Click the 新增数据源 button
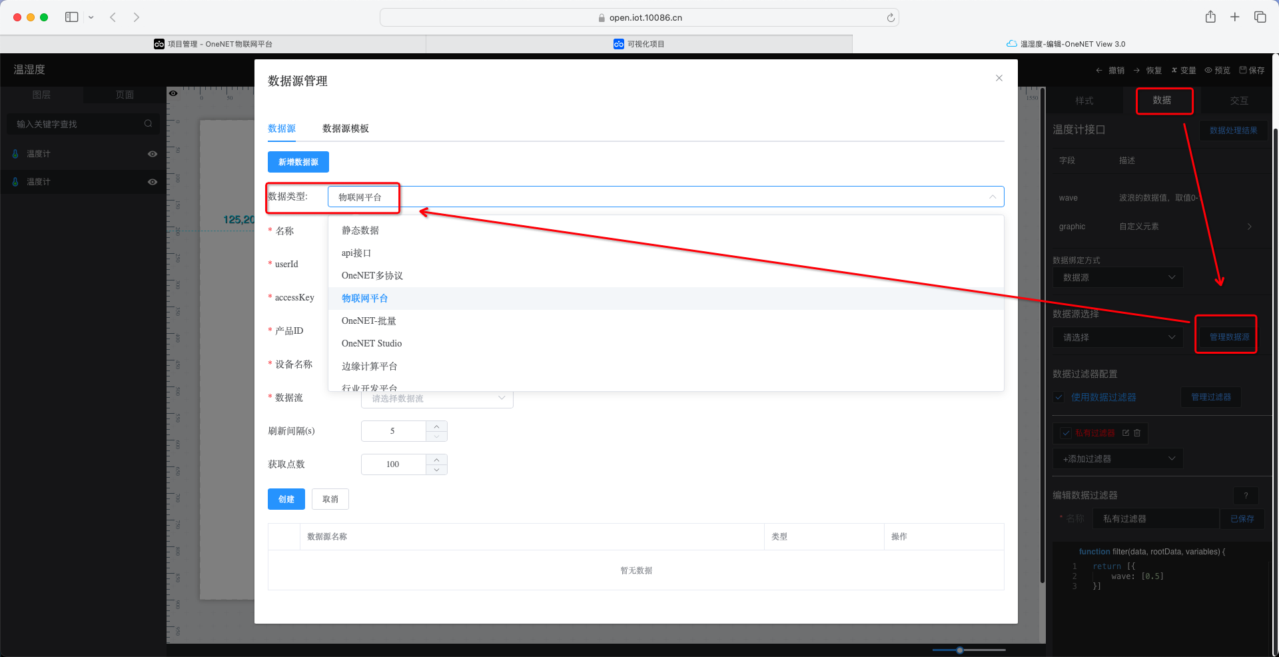This screenshot has width=1279, height=657. pyautogui.click(x=298, y=162)
